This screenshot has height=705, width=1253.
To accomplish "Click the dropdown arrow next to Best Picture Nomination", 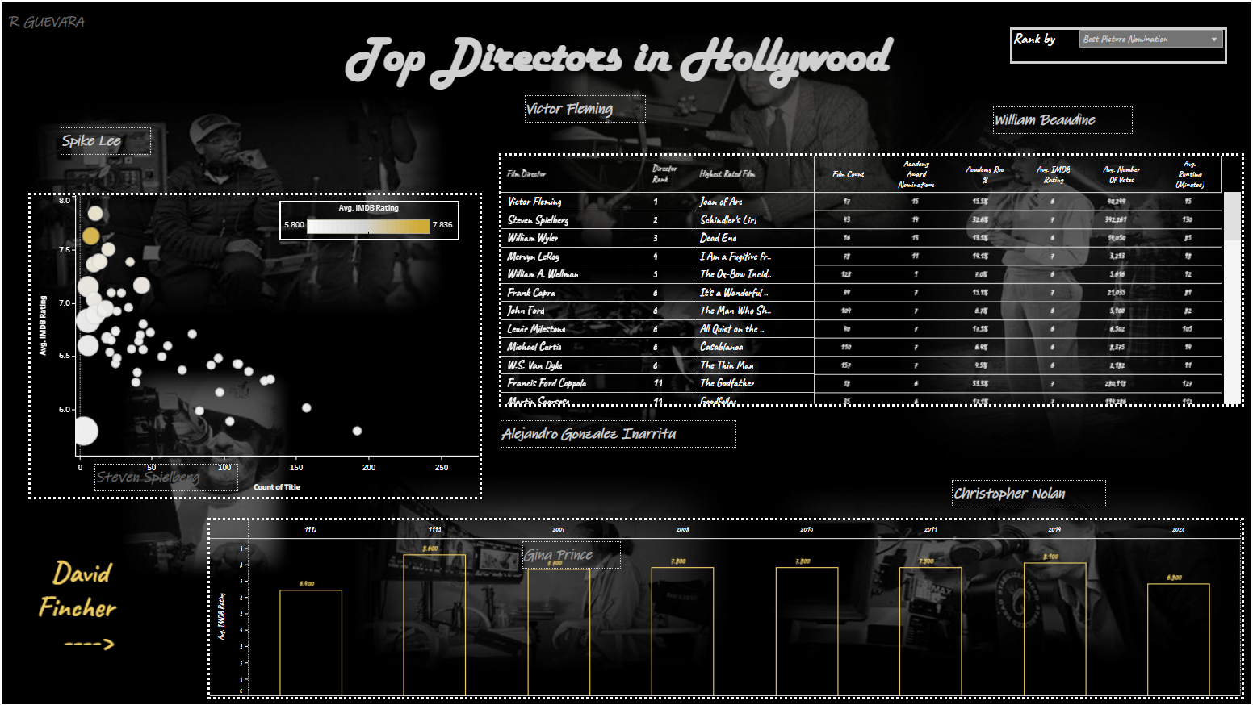I will 1213,39.
